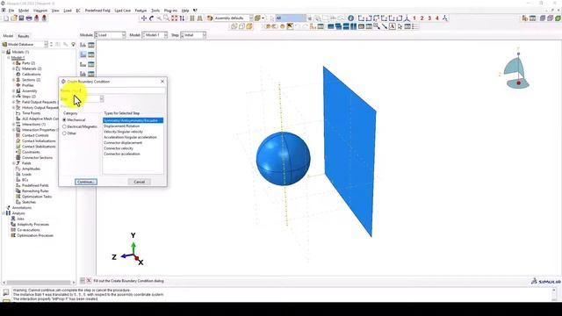This screenshot has height=316, width=562.
Task: Click the Auto-Fit View icon
Action: coord(174,18)
